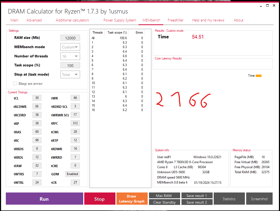This screenshot has height=211, width=280.
Task: Select the All threads row
Action: (x=118, y=38)
